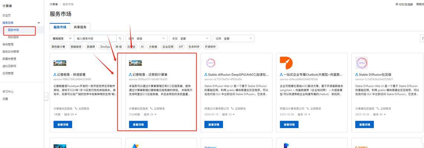The width and height of the screenshot is (424, 148).
Task: Open 应用管理 in the sidebar
Action: 8,73
